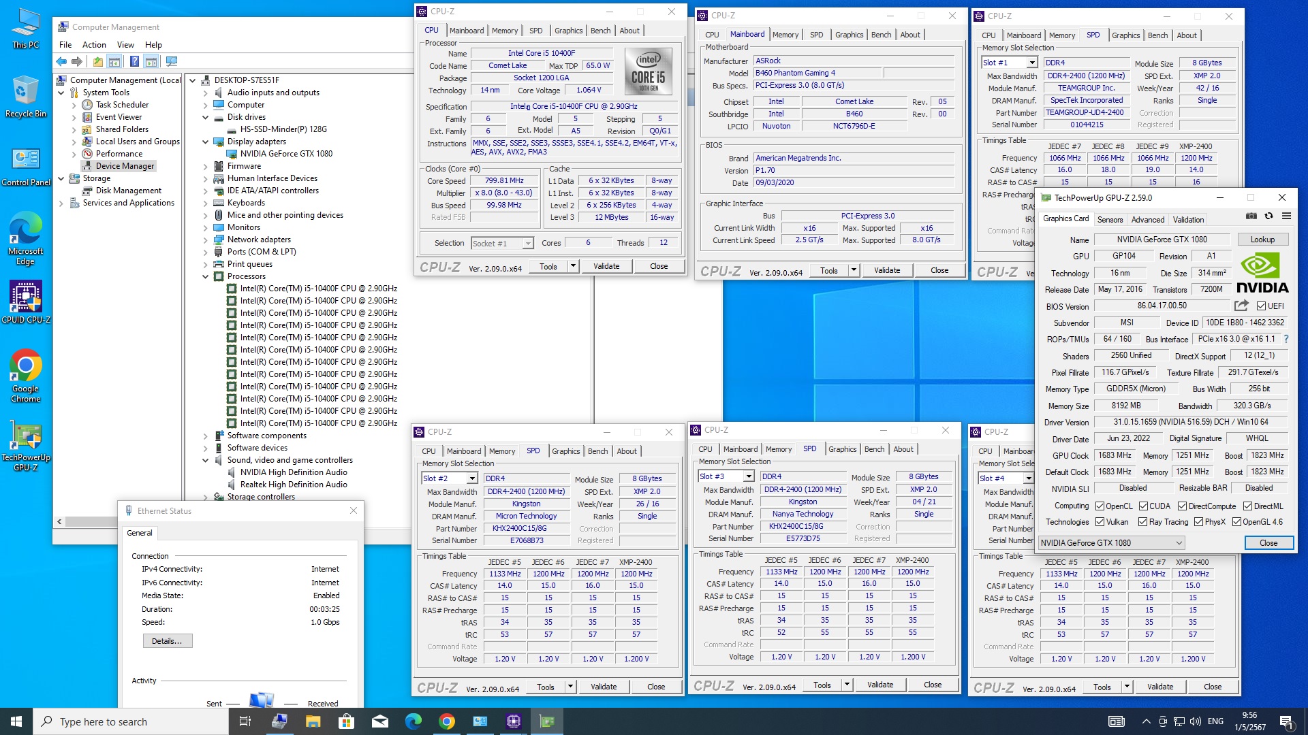The height and width of the screenshot is (735, 1308).
Task: Toggle Show/Hide Action Pane toolbar icon
Action: [x=151, y=62]
